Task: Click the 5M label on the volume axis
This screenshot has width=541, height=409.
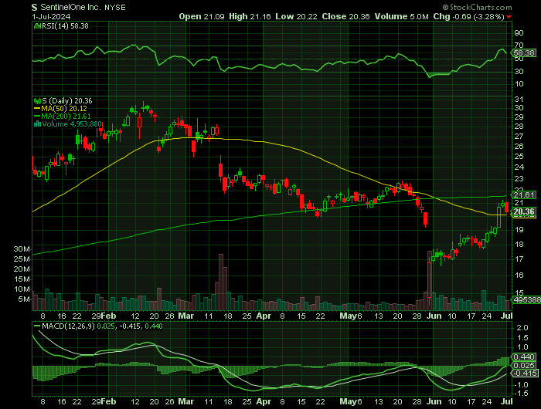Action: click(24, 299)
